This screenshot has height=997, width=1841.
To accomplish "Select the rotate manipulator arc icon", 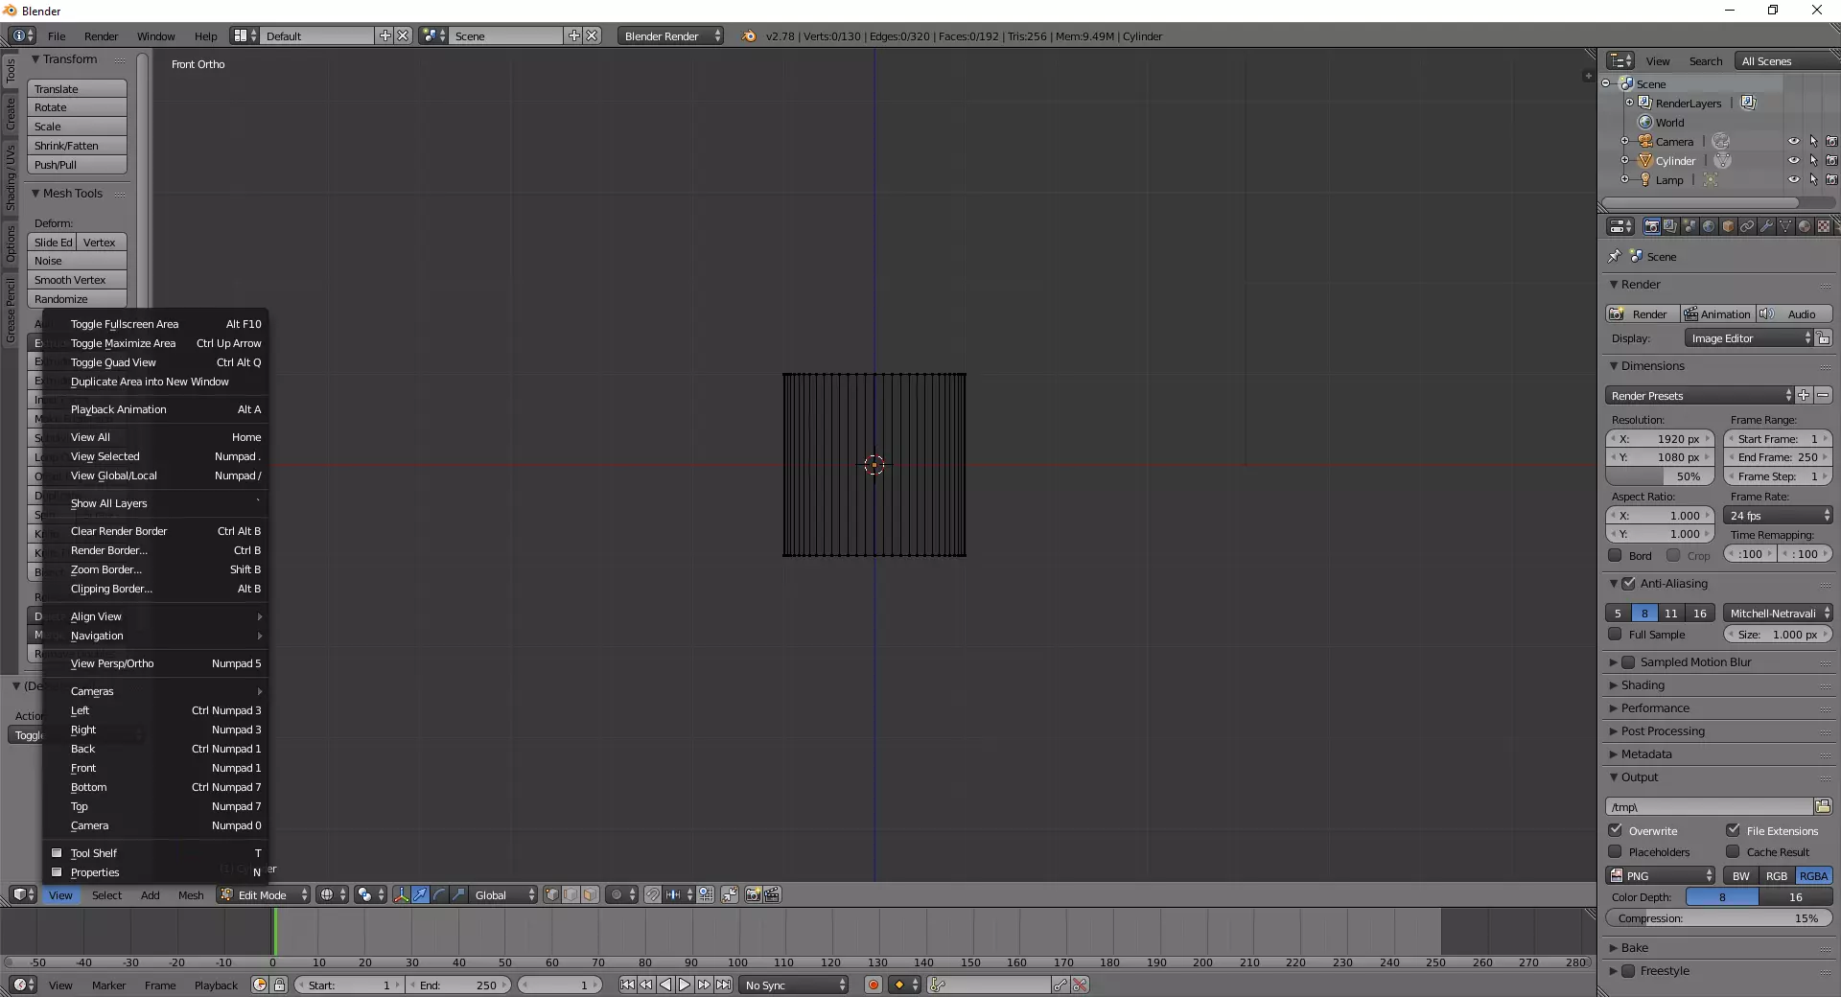I will [x=439, y=894].
